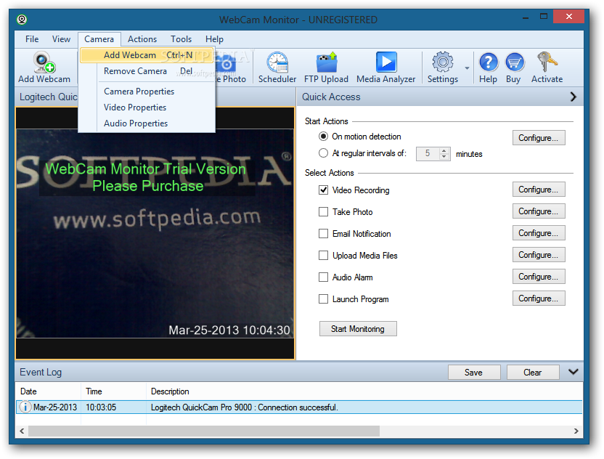Open the View menu
Viewport: 604px width, 459px height.
(61, 39)
